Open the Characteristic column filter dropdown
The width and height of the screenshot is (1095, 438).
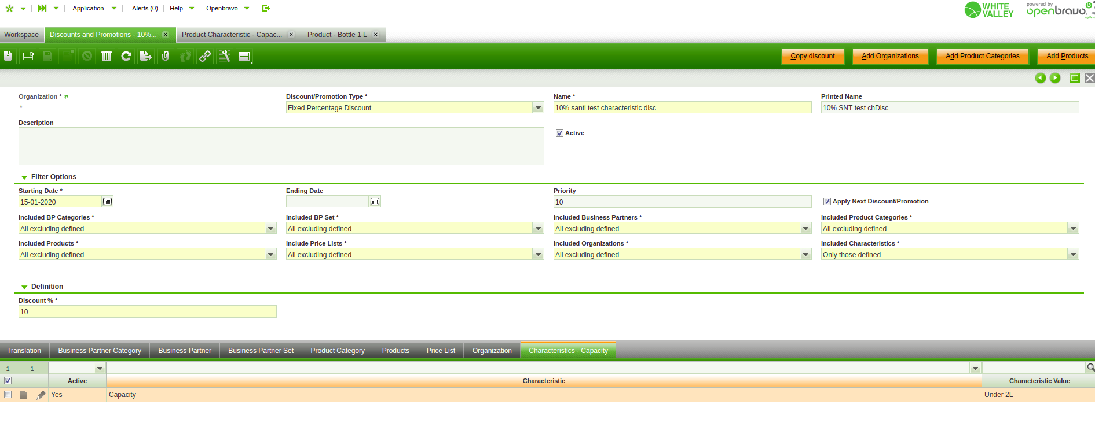(x=976, y=368)
